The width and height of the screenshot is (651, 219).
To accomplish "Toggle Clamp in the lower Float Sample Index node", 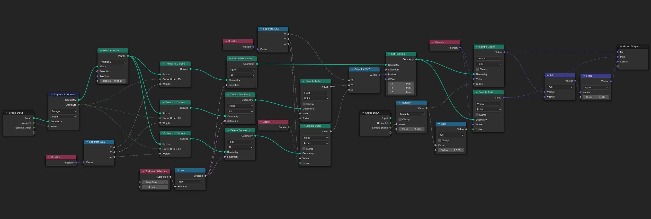I will click(x=304, y=149).
